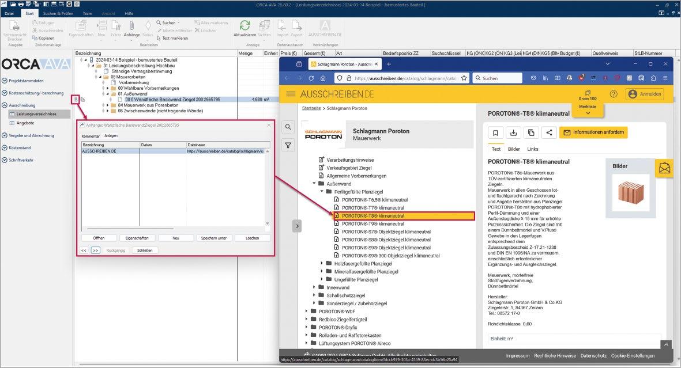Click the catalog search magnifier icon
681x368 pixels.
288,127
